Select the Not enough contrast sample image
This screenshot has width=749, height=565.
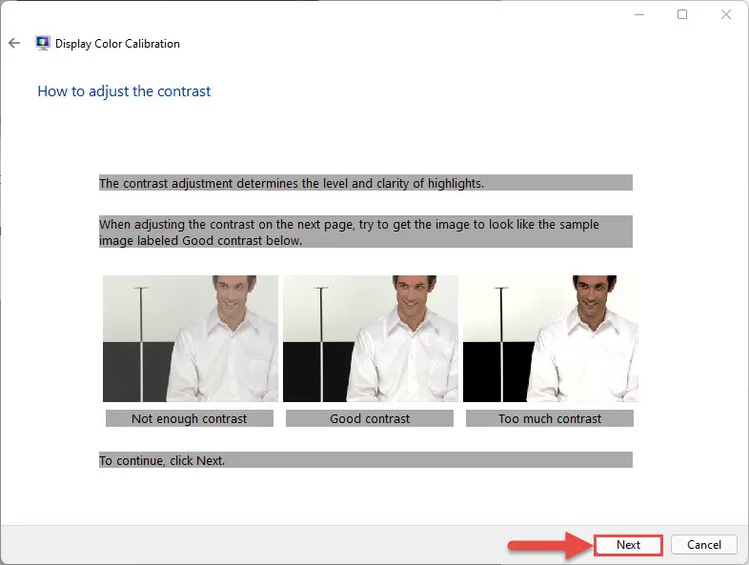[191, 338]
